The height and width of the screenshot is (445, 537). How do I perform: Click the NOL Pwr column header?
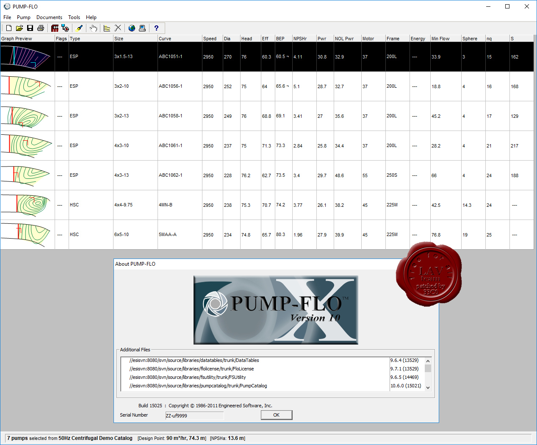[348, 39]
